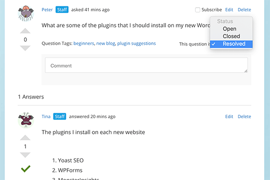Tick the Subscribe checkbox
Image resolution: width=270 pixels, height=180 pixels.
pos(198,10)
